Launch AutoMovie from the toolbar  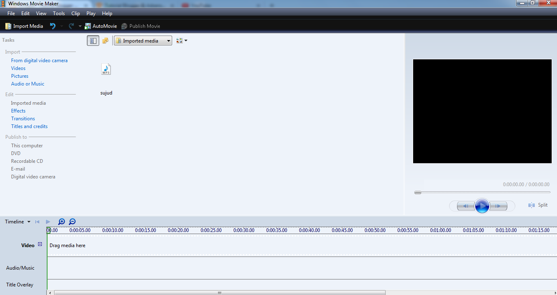coord(101,26)
